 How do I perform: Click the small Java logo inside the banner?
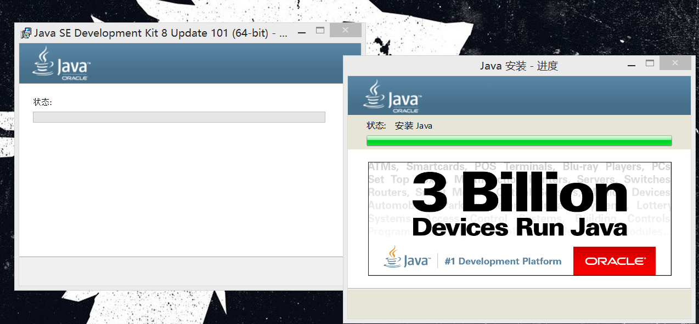407,257
